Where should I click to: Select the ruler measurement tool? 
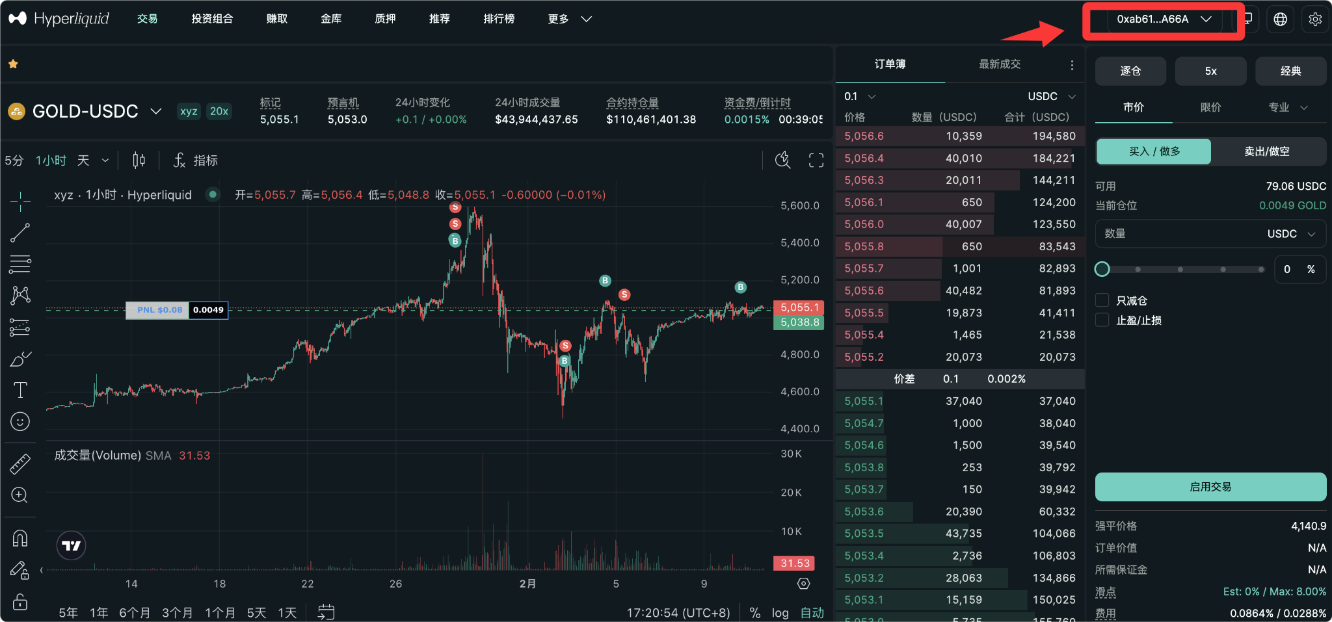point(20,463)
